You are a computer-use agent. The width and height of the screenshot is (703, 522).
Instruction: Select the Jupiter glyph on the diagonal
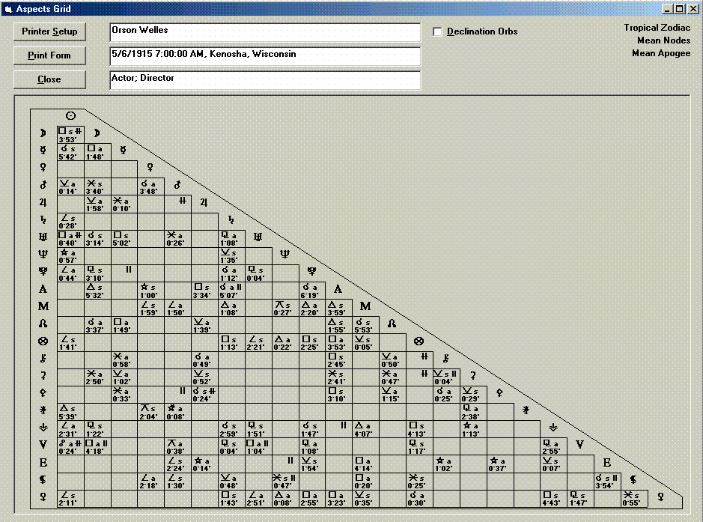(x=204, y=202)
